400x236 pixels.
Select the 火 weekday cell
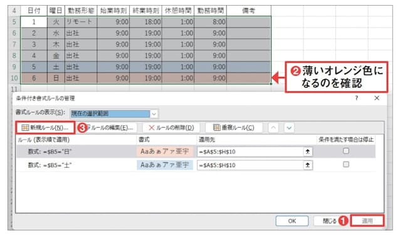[x=56, y=22]
